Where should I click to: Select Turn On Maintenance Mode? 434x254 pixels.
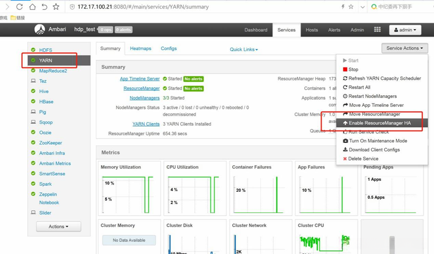tap(382, 141)
